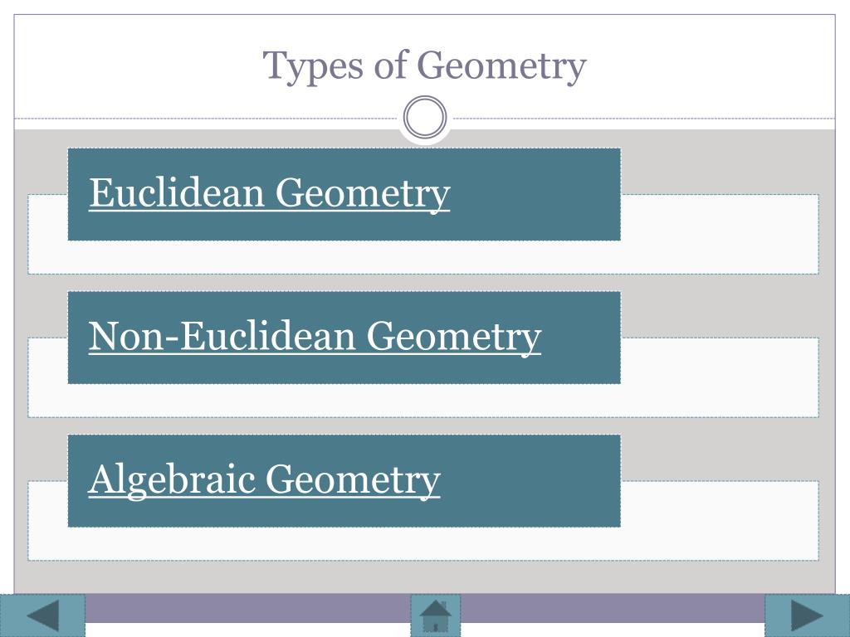The image size is (850, 637).
Task: Select white content box under Algebraic Geometry
Action: point(423,544)
